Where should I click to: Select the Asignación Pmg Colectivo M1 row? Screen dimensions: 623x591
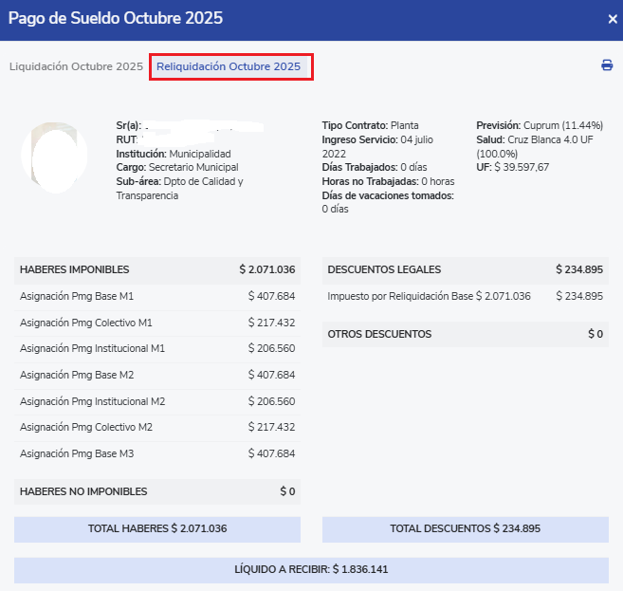[x=156, y=323]
